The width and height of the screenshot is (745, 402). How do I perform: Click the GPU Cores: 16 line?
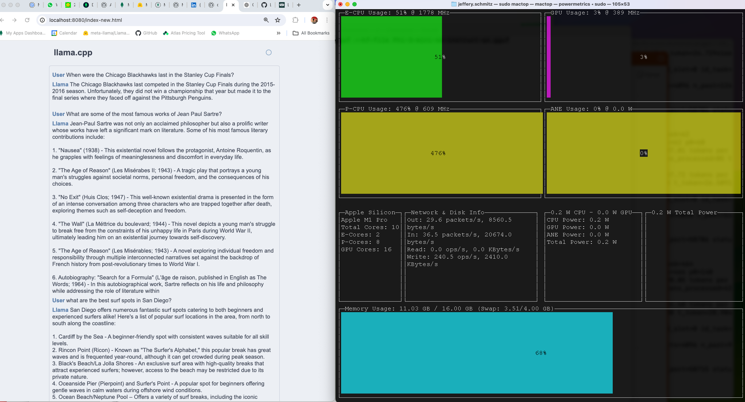(366, 249)
